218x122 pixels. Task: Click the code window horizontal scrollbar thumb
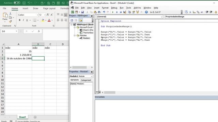point(110,93)
